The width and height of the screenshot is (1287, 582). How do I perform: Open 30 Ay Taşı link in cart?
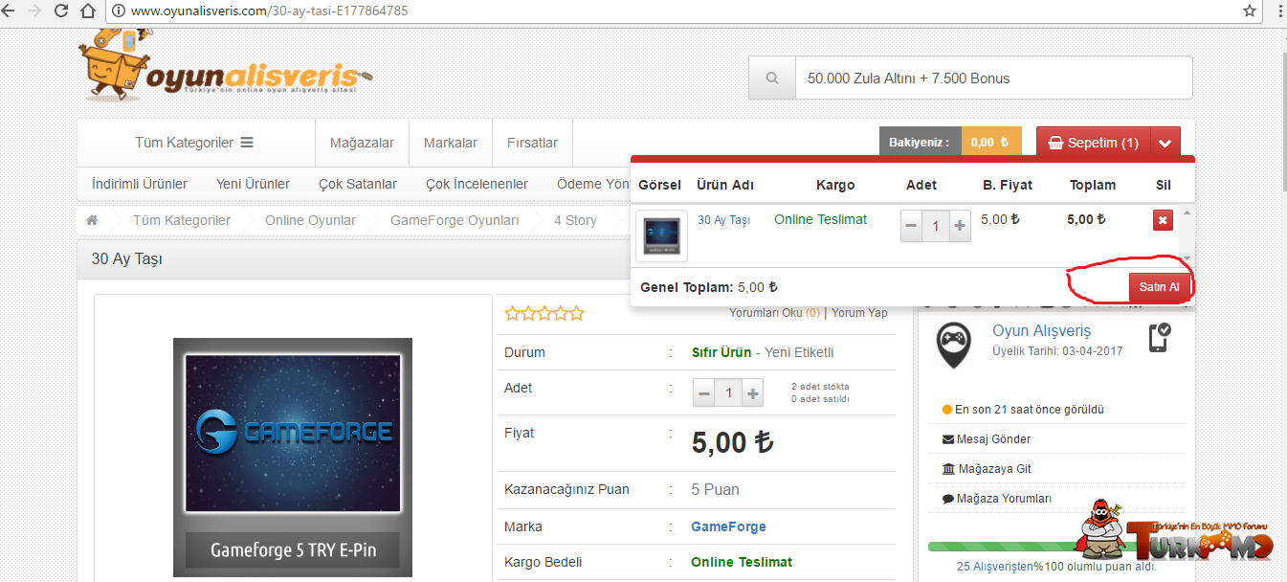(723, 220)
